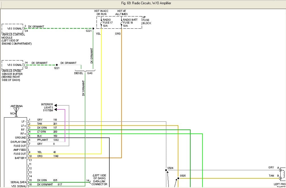Click the 'DISPLAY DIM' pin label
The height and width of the screenshot is (188, 286).
18,142
